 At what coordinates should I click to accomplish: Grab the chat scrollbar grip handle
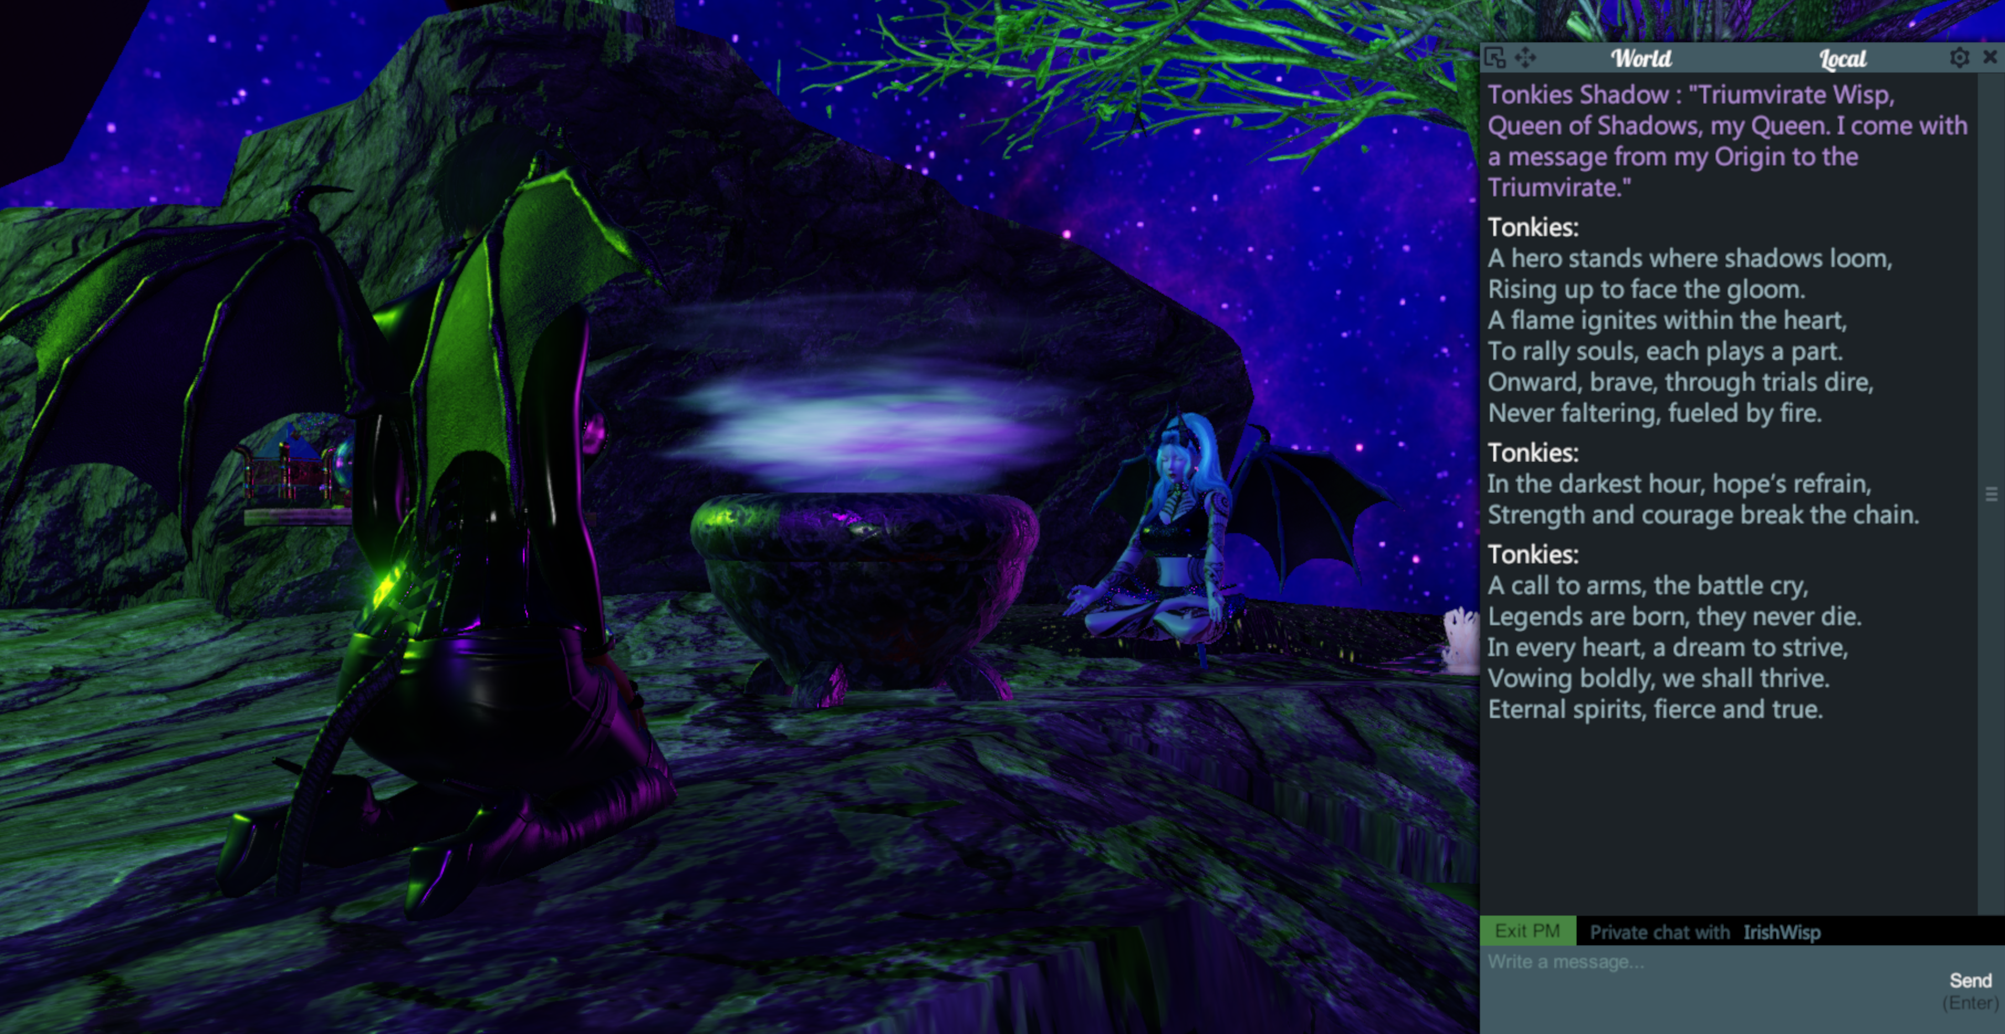(1991, 494)
